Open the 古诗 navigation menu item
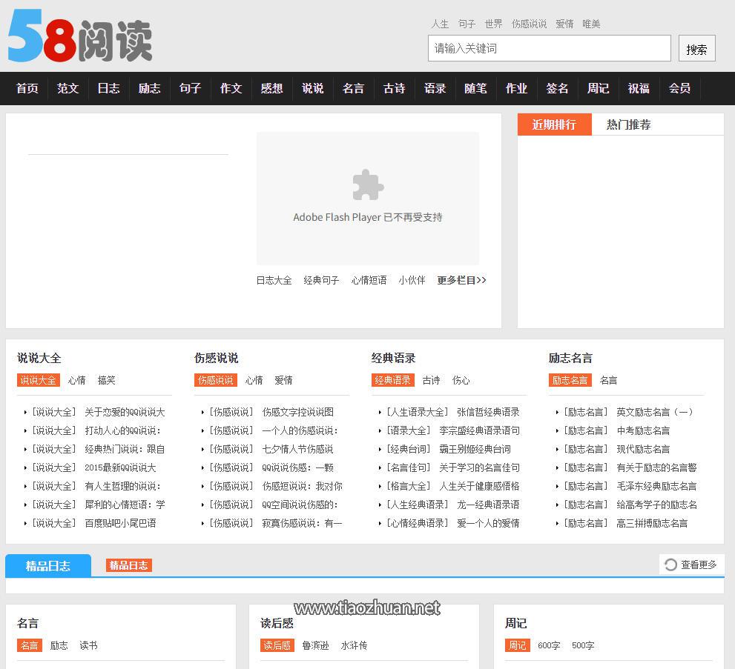Screen dimensions: 735x669 point(394,88)
